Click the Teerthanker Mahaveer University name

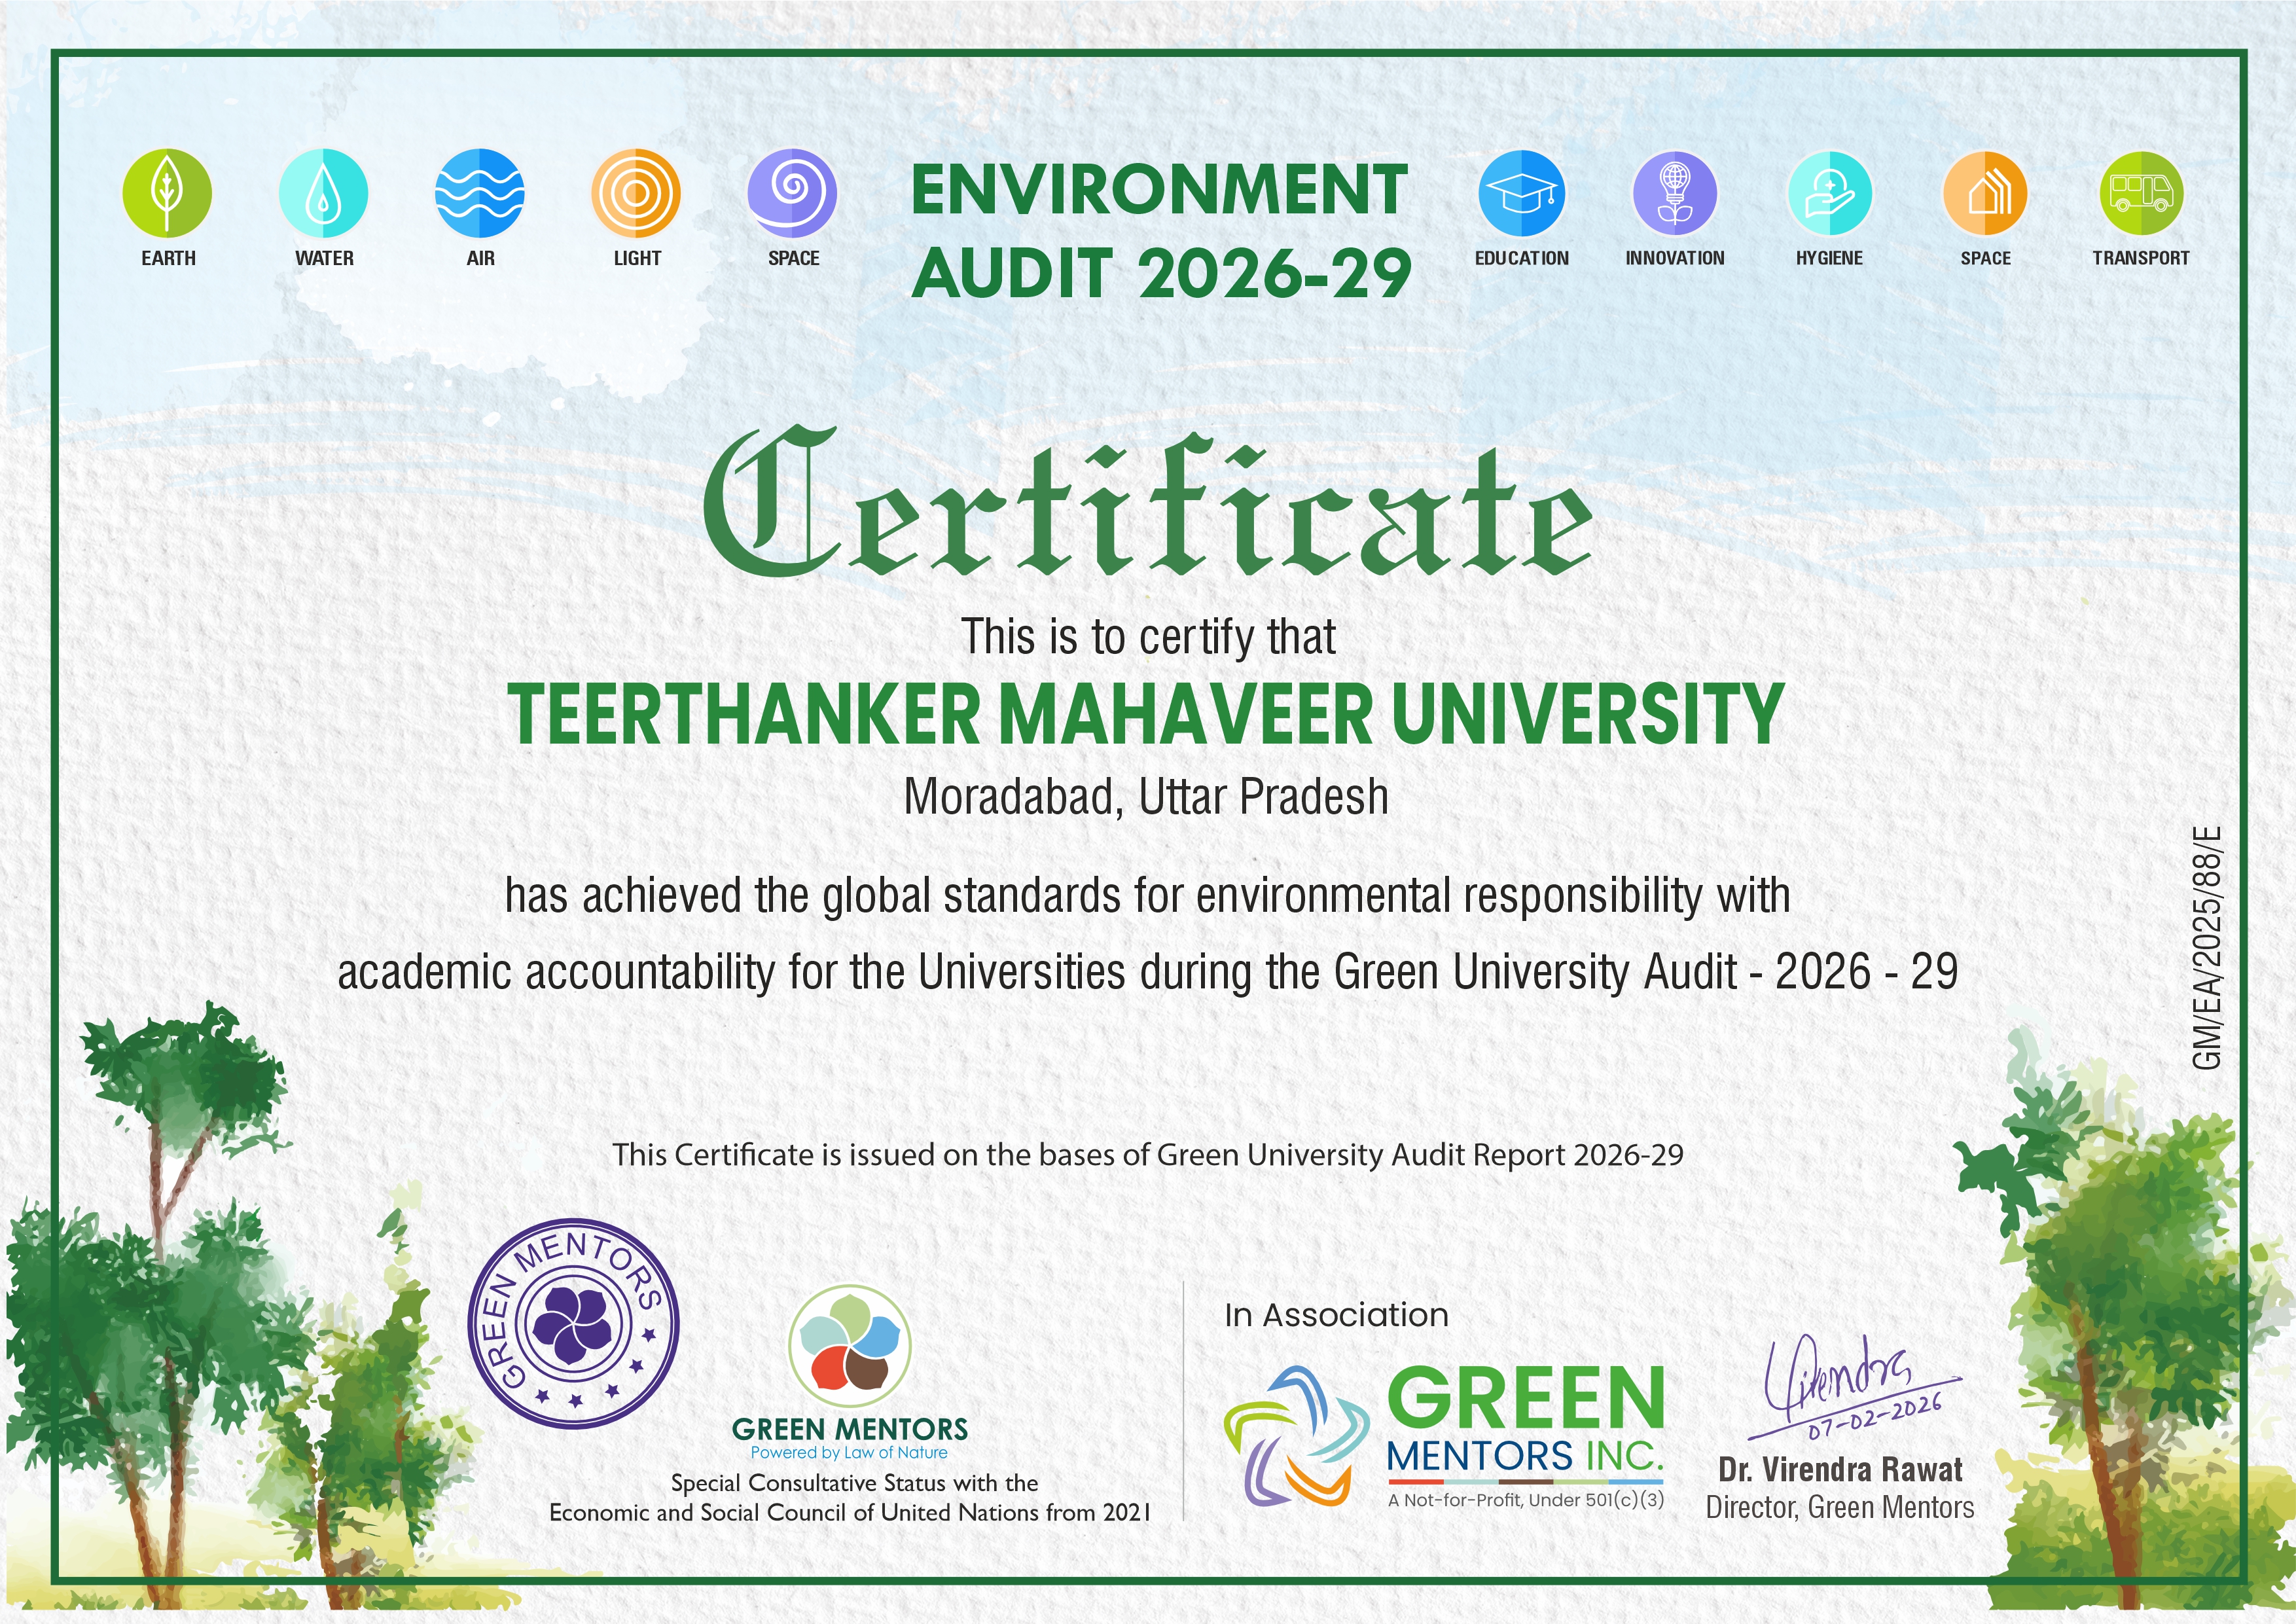[x=1146, y=715]
